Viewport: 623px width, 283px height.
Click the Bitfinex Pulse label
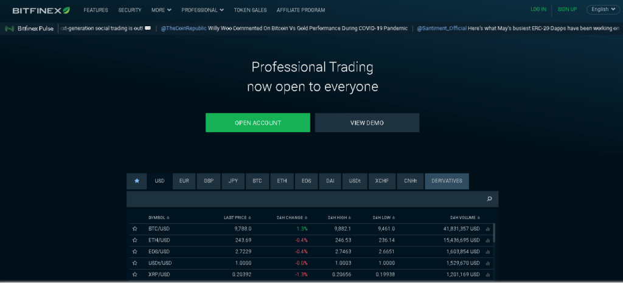point(35,29)
